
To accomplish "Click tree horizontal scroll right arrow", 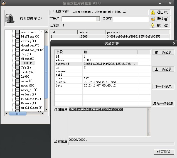I will [x=42, y=113].
